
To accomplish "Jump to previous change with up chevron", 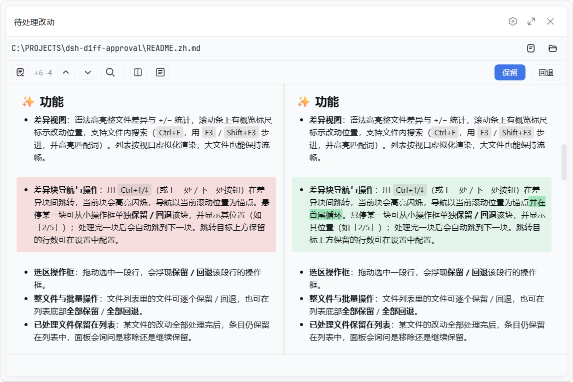I will pos(66,72).
